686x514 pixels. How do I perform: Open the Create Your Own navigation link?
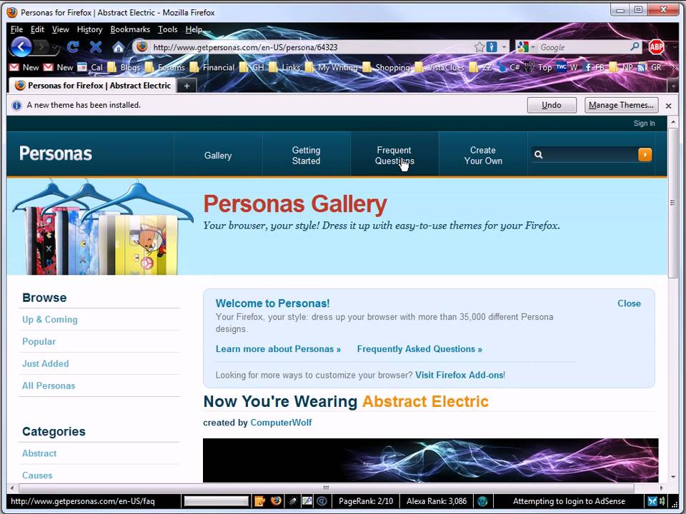tap(483, 155)
